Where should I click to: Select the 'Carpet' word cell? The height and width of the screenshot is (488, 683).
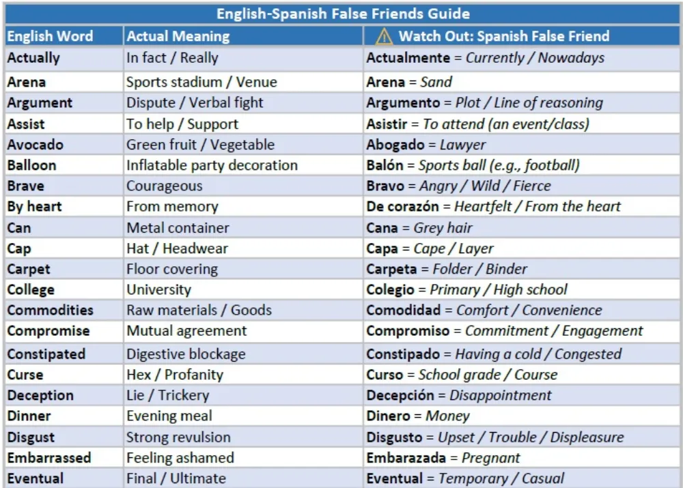[x=64, y=269]
